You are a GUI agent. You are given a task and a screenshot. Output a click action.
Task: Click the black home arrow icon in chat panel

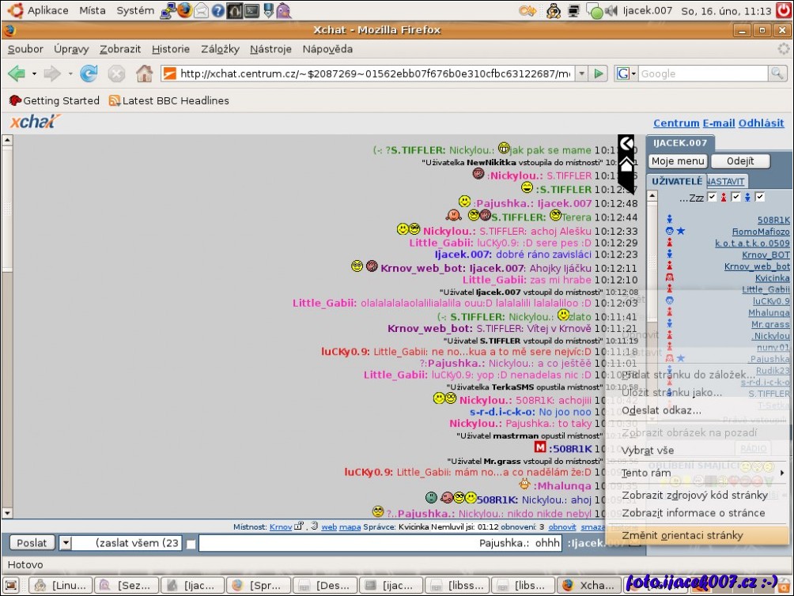[x=626, y=164]
